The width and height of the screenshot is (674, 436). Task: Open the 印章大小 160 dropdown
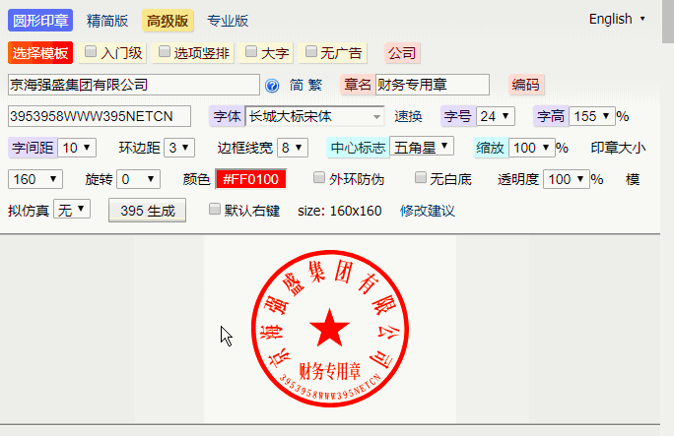coord(35,179)
